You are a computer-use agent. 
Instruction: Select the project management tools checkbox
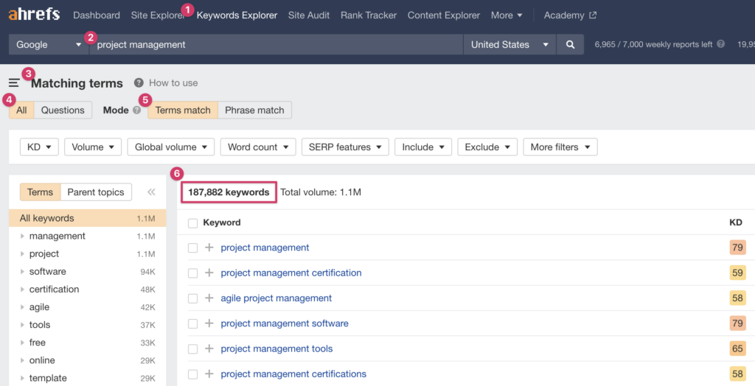pos(193,349)
